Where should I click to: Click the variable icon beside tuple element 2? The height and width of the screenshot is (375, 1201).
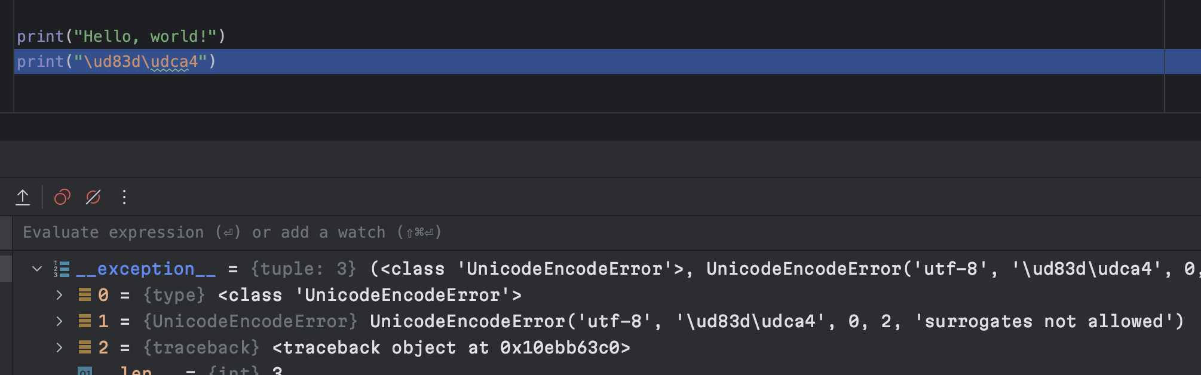[85, 347]
